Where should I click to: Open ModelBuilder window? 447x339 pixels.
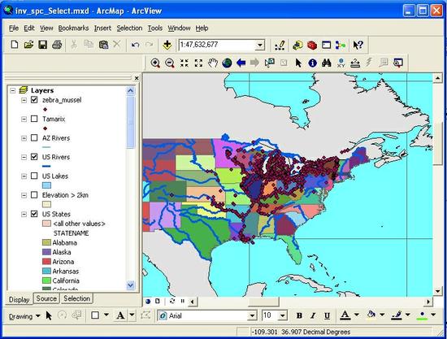[341, 45]
